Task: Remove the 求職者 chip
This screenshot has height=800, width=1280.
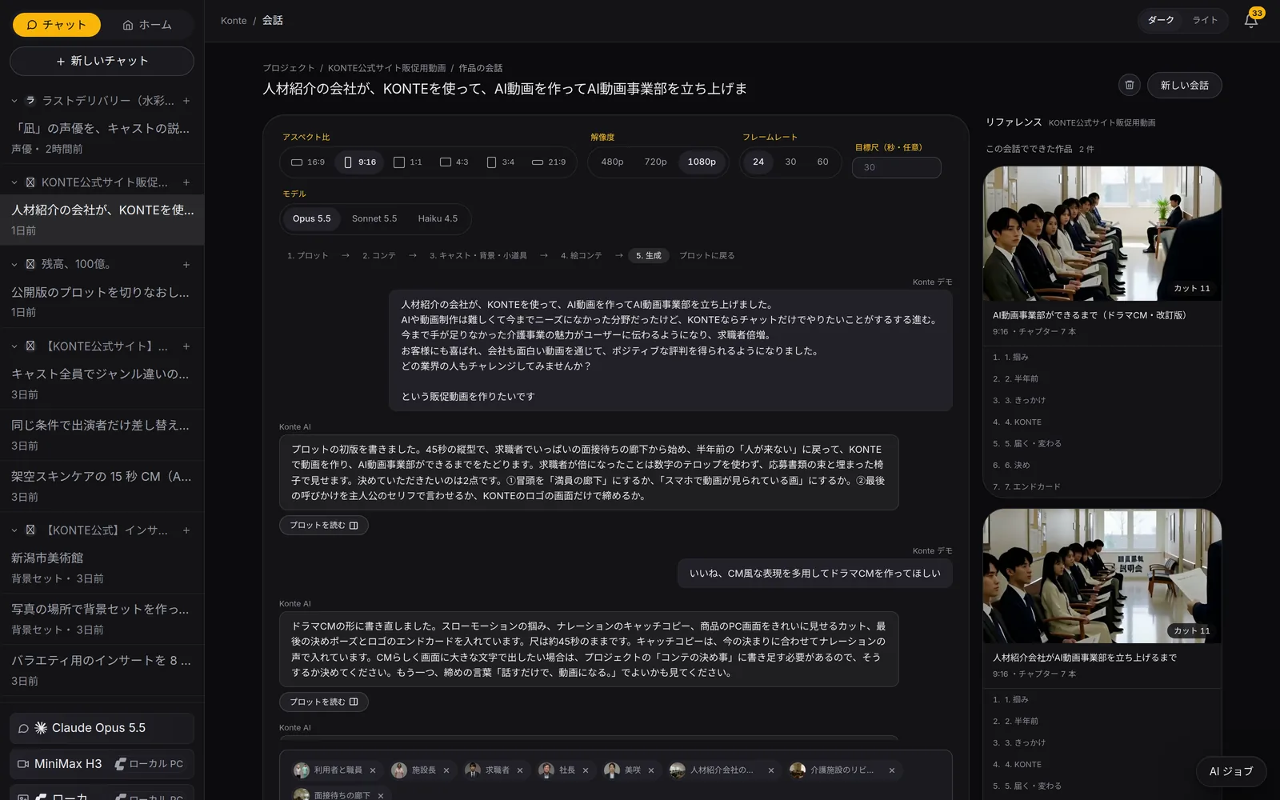Action: coord(520,770)
